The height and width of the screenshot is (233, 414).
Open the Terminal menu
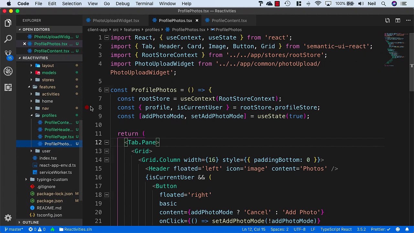point(144,4)
